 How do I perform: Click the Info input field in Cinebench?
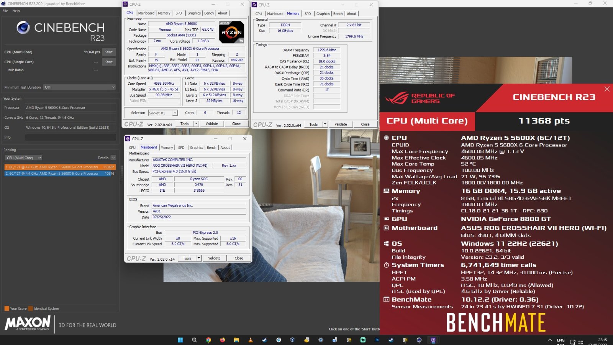pyautogui.click(x=70, y=137)
